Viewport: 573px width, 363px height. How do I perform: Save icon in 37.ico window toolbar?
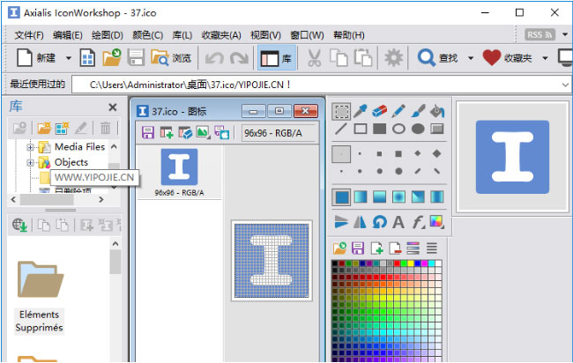point(147,132)
